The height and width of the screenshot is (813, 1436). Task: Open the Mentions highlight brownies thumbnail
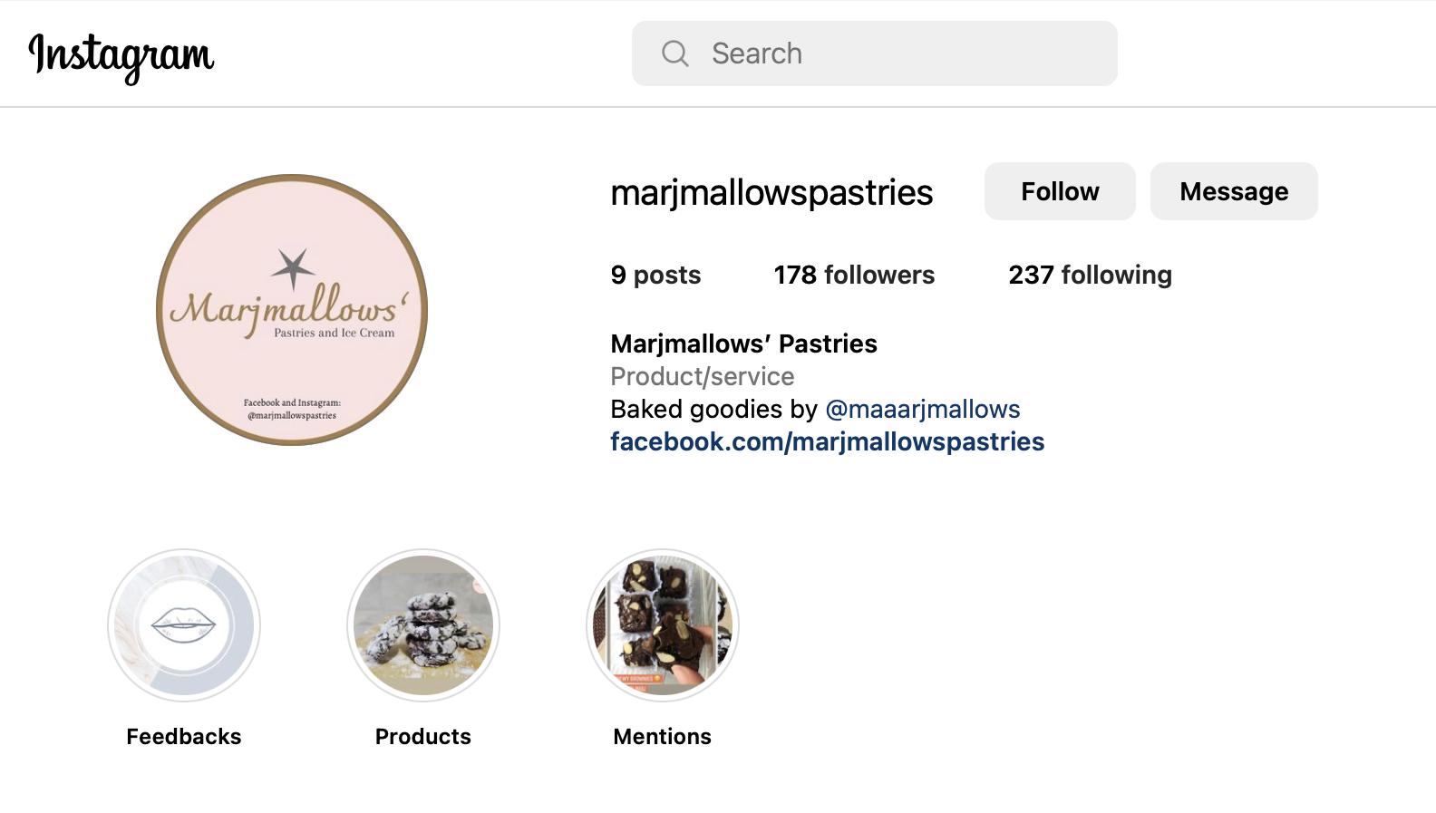click(x=663, y=625)
